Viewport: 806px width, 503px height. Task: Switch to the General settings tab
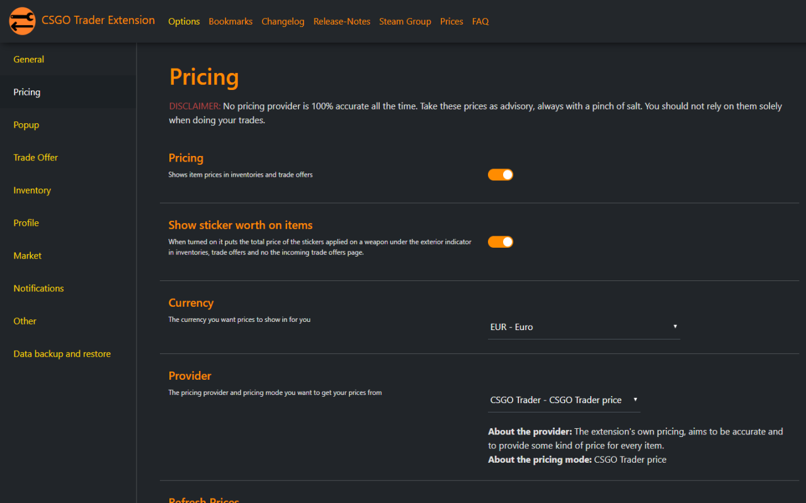click(29, 60)
